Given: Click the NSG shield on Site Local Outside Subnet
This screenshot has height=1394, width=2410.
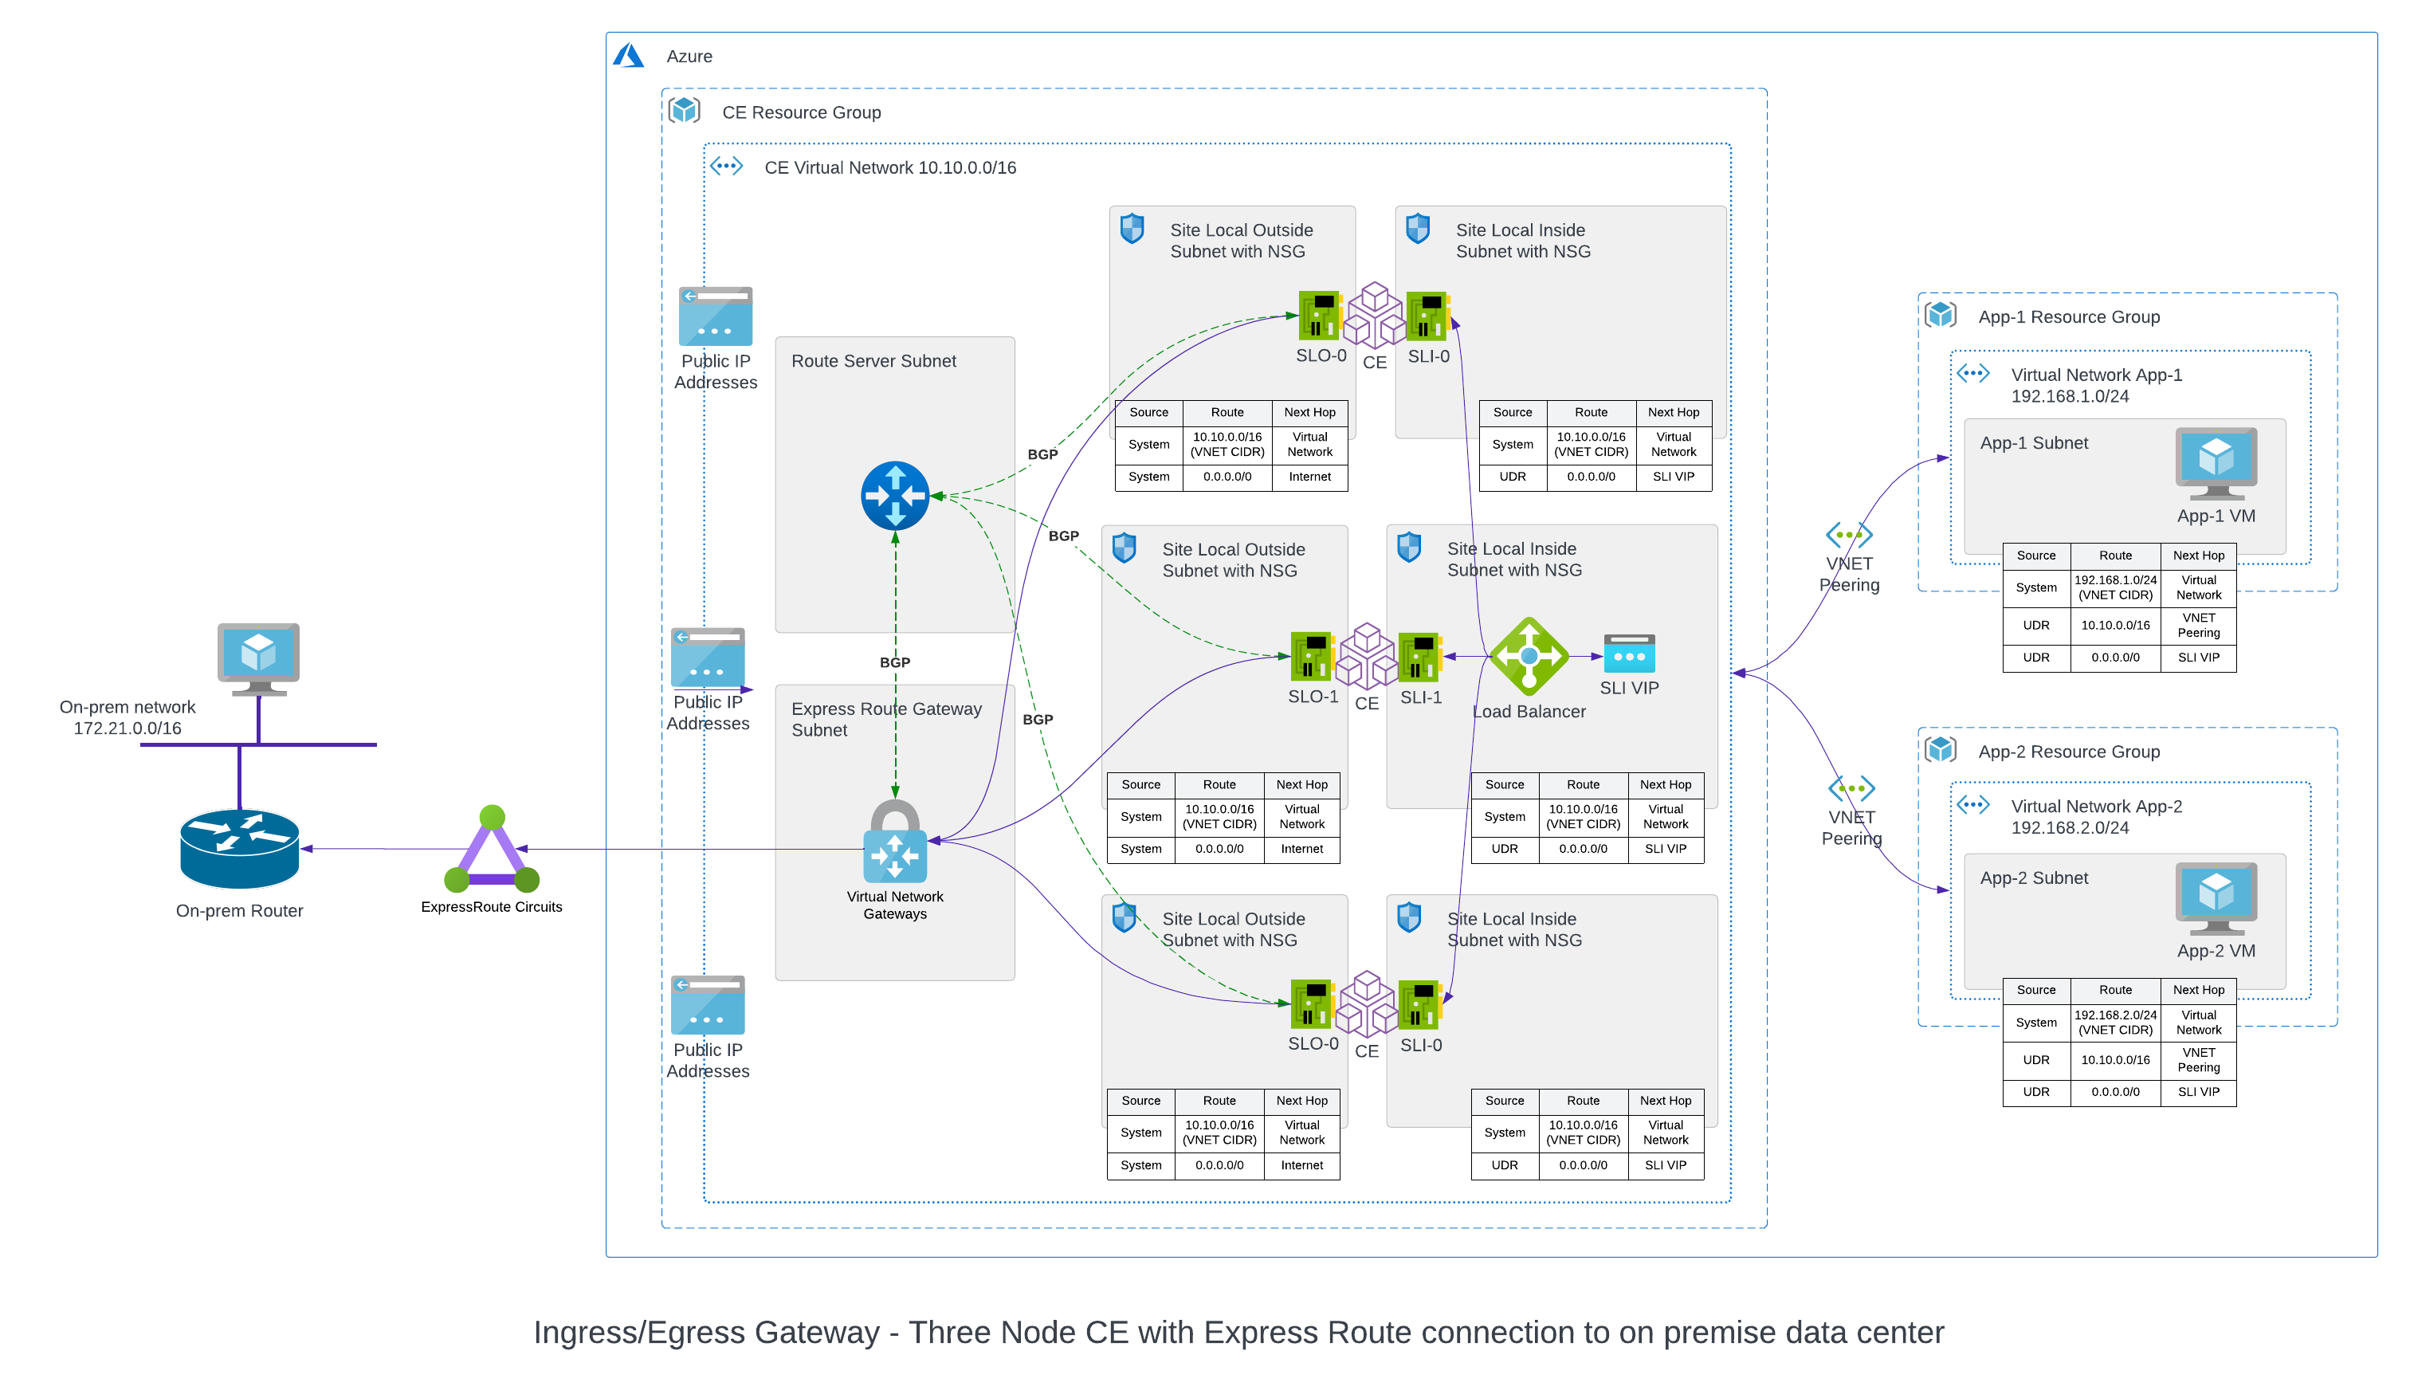Looking at the screenshot, I should pos(1132,230).
